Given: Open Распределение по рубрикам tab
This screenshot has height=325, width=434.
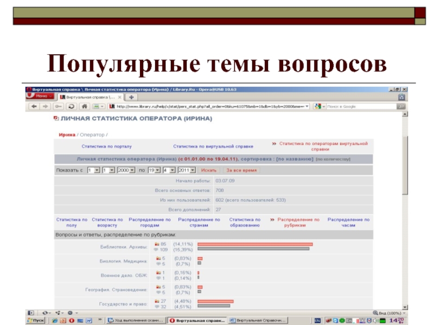Looking at the screenshot, I should (298, 223).
